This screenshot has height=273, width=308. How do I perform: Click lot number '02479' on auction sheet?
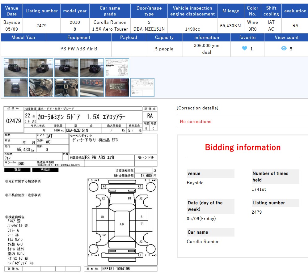(x=14, y=121)
